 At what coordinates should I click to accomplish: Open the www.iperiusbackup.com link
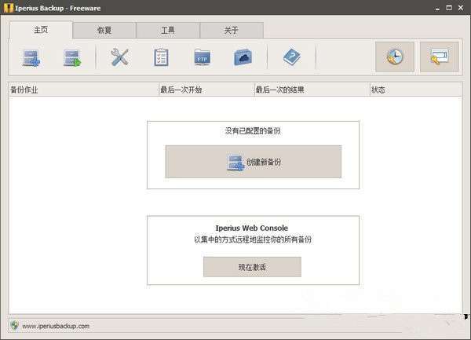pos(56,326)
